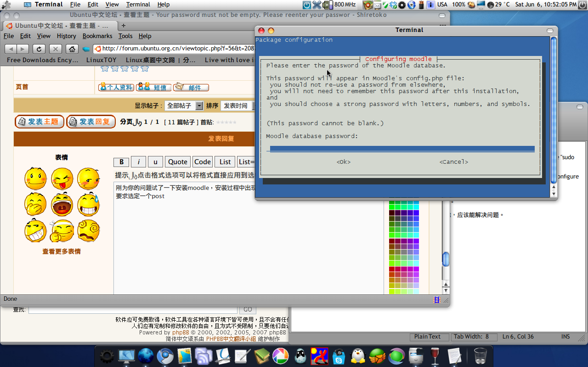The width and height of the screenshot is (588, 367).
Task: Click the browser URL address bar
Action: point(175,49)
